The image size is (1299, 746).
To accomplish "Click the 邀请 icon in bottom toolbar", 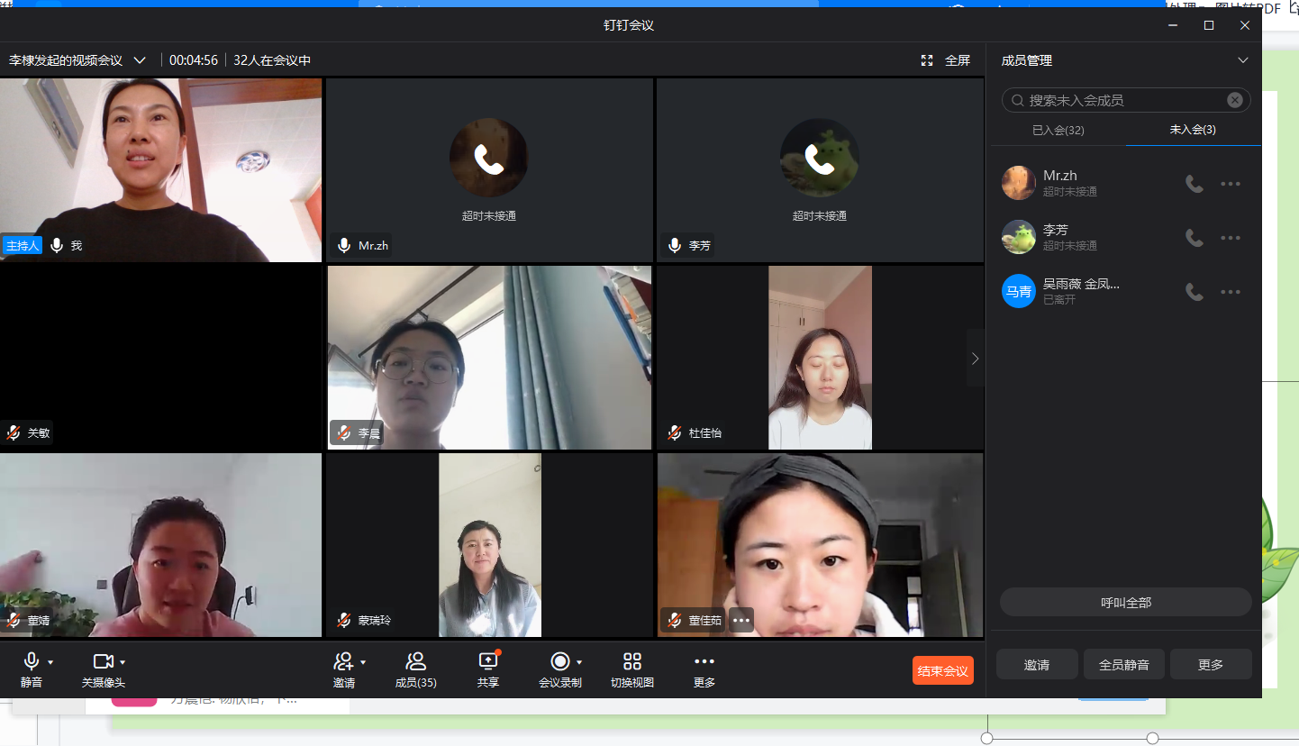I will [x=343, y=661].
